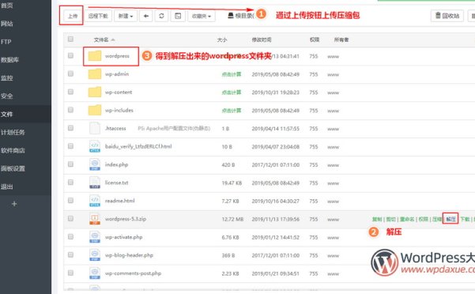475x294 pixels.
Task: Click the baidu_verify HTML file icon
Action: (x=95, y=146)
